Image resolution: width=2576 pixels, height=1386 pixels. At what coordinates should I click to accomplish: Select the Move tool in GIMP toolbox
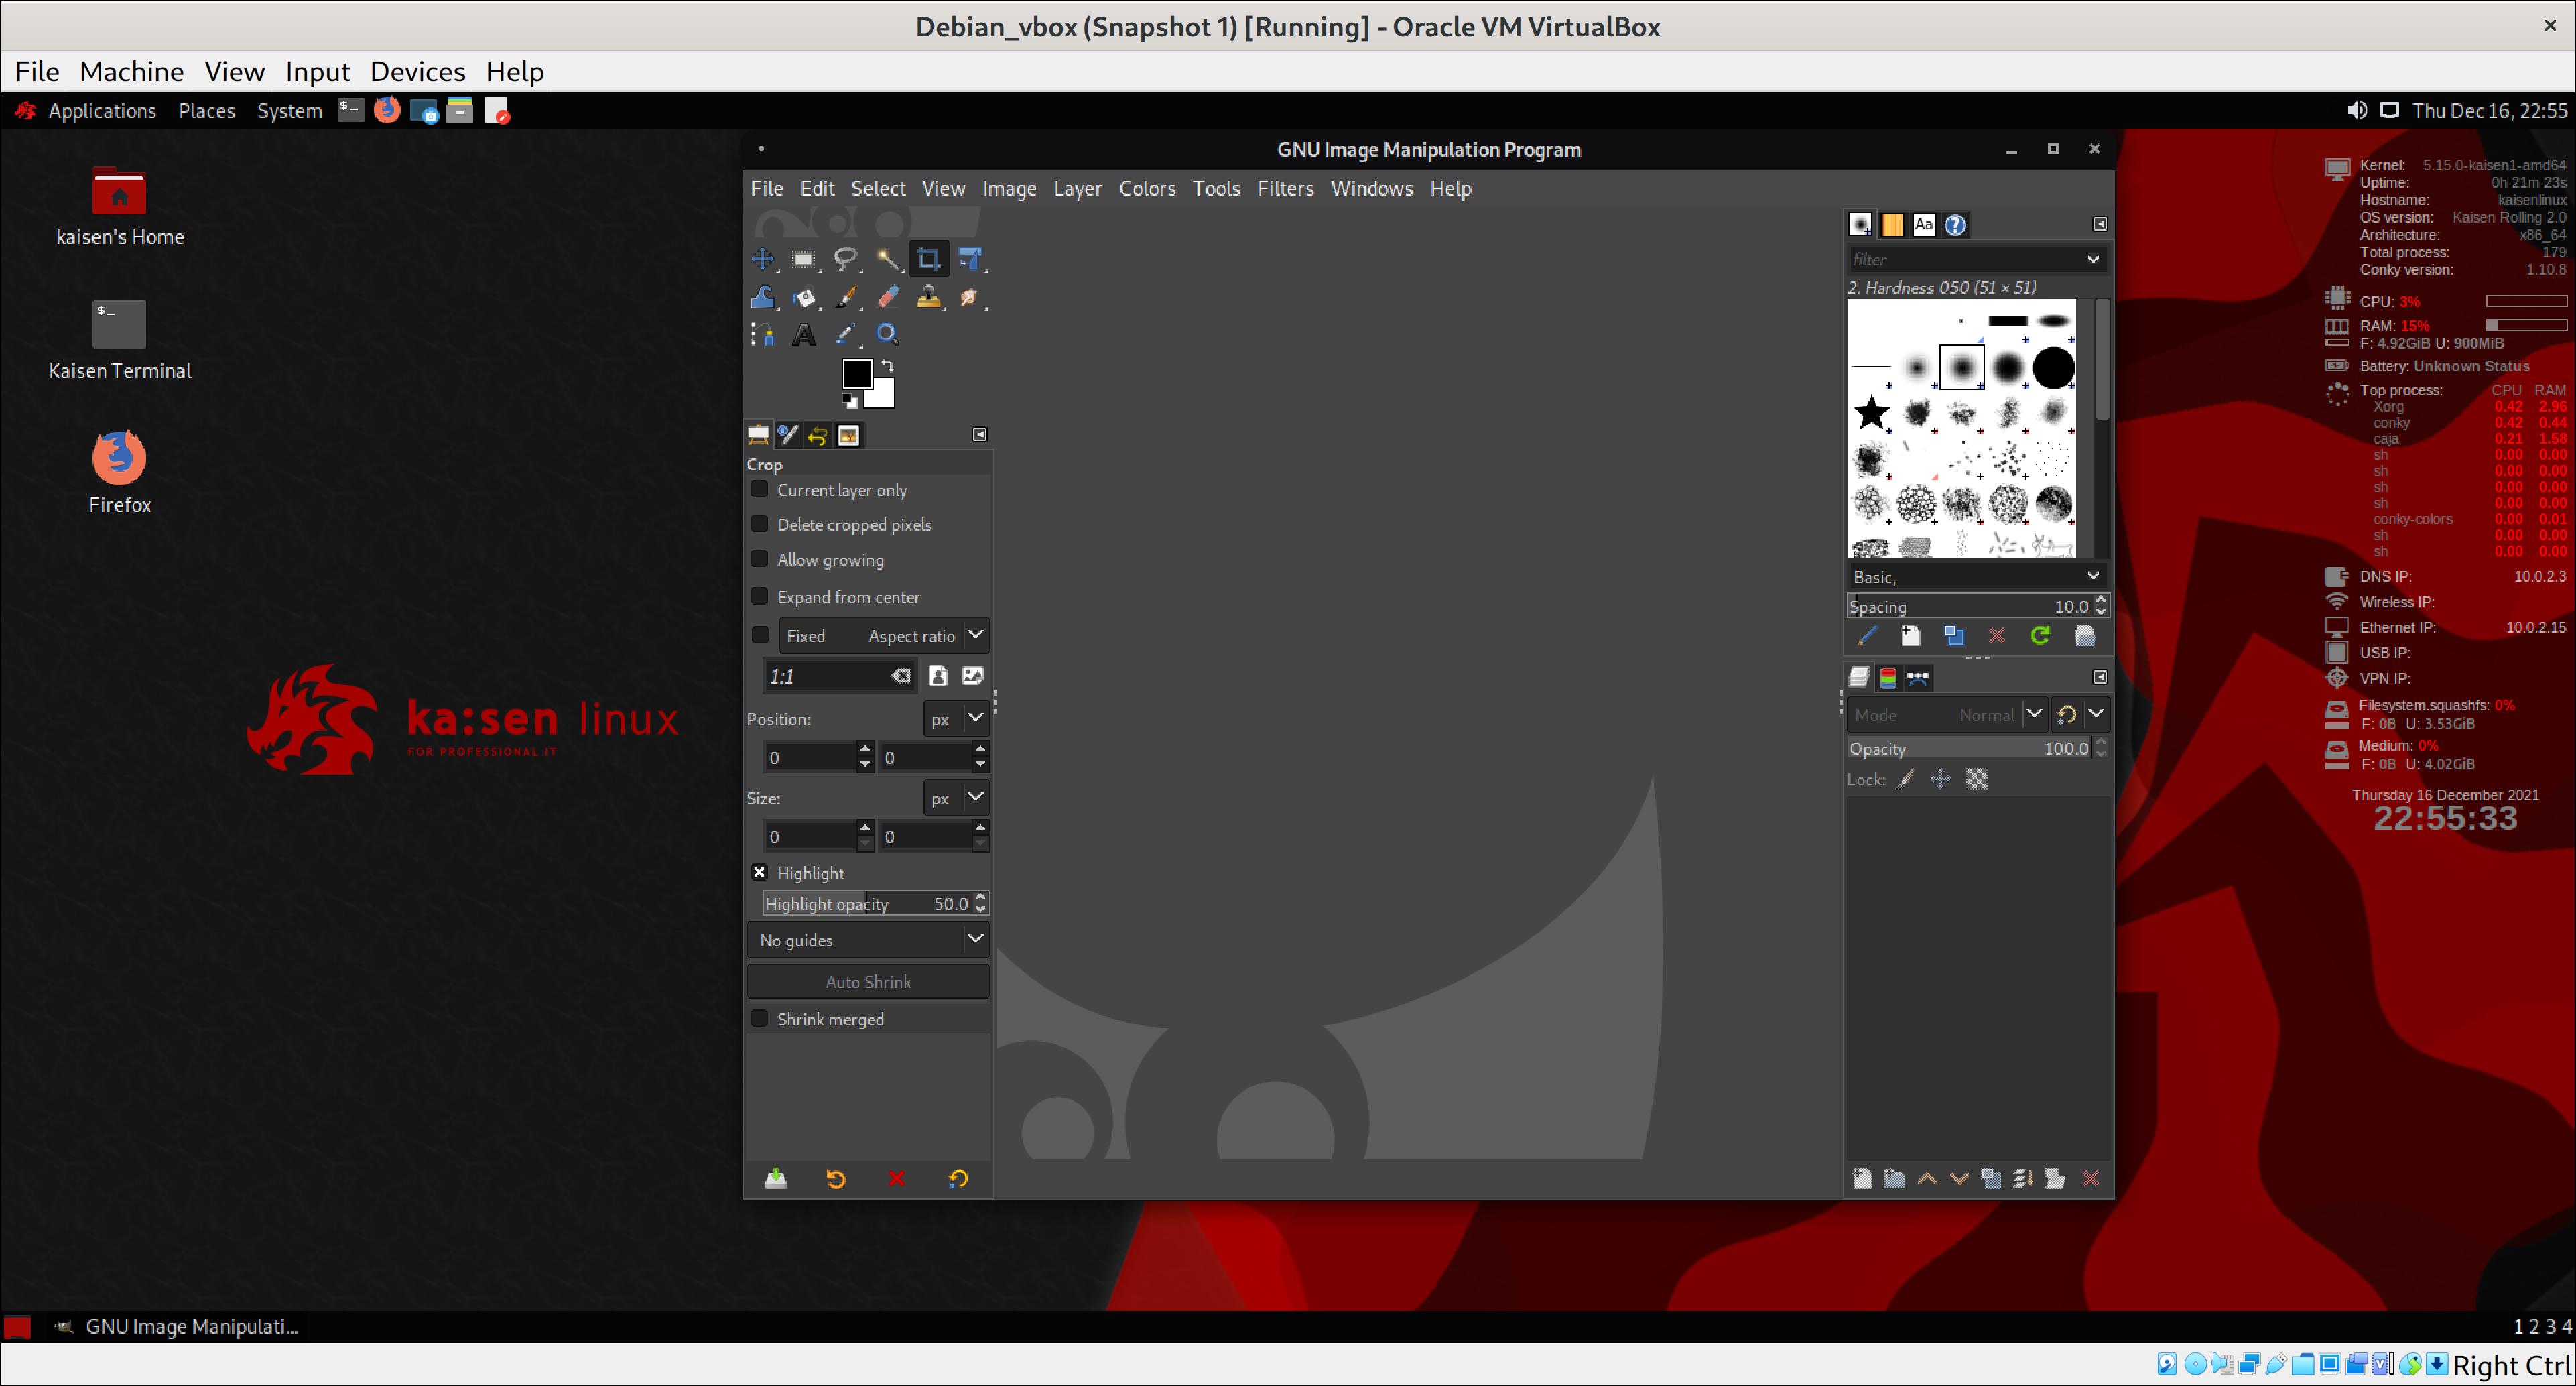click(762, 259)
